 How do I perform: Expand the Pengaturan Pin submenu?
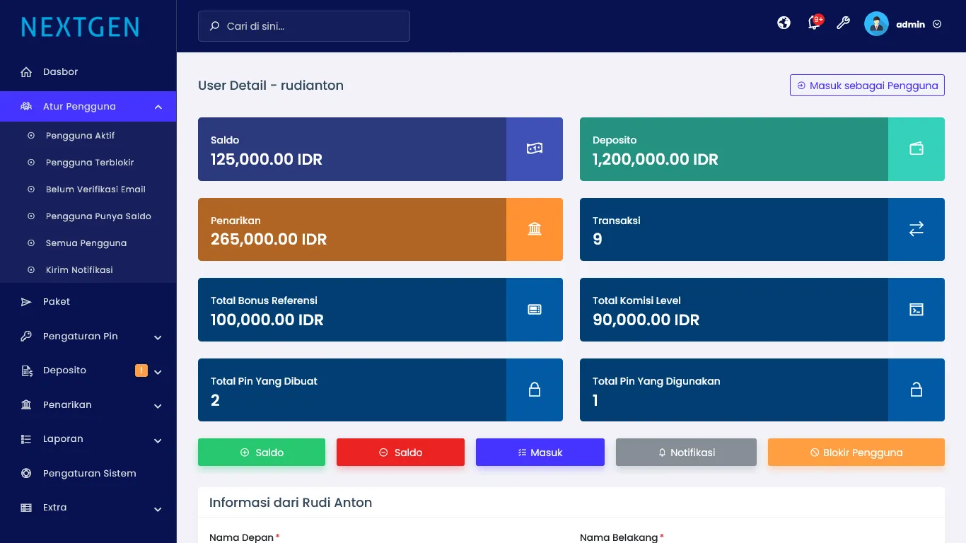(158, 337)
